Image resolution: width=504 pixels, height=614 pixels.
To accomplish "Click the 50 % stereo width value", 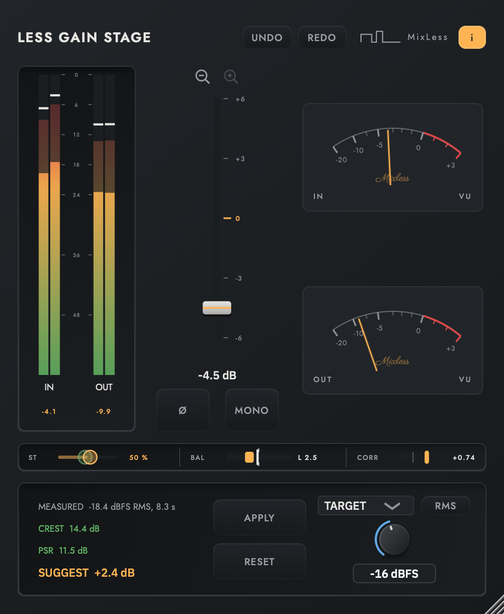I will point(139,457).
